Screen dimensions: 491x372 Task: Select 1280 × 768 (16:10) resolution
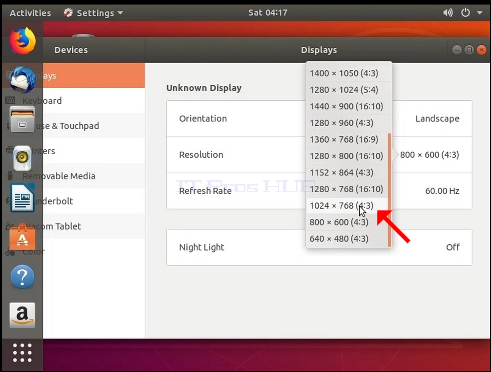click(x=347, y=189)
